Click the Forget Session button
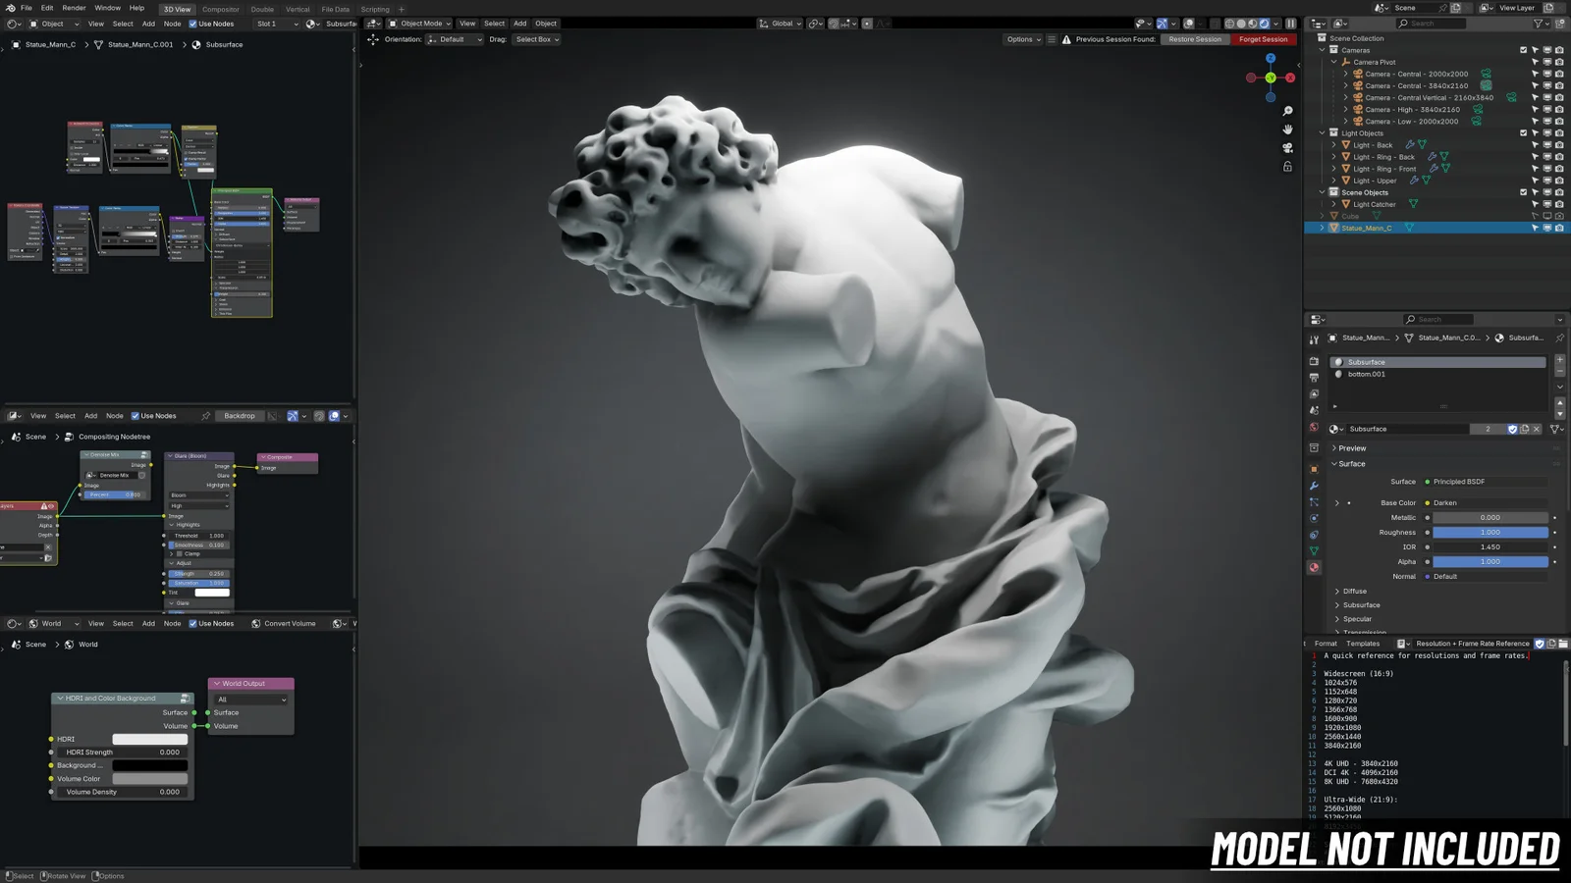Screen dimensions: 1571x883 (x=1264, y=39)
